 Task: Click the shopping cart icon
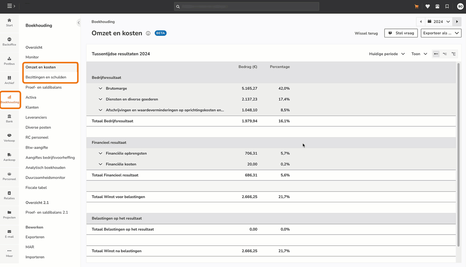(x=417, y=7)
